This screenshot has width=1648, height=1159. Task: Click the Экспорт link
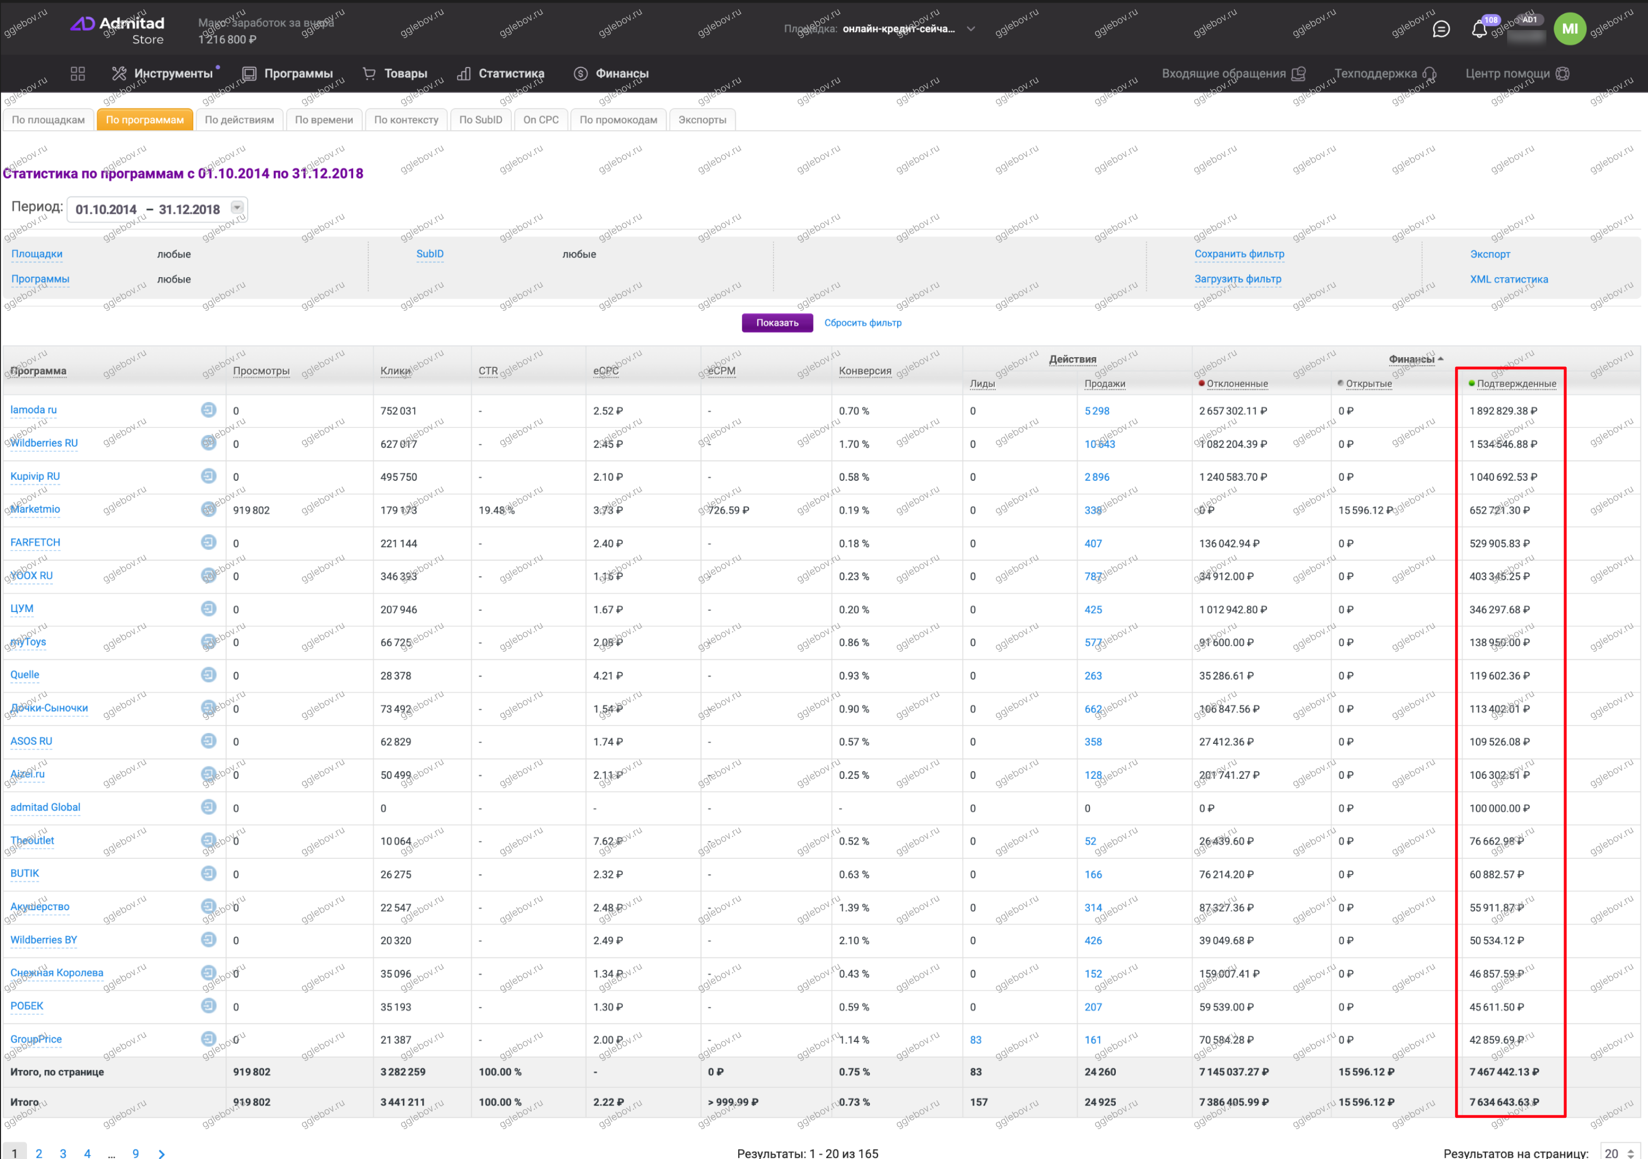(1489, 254)
